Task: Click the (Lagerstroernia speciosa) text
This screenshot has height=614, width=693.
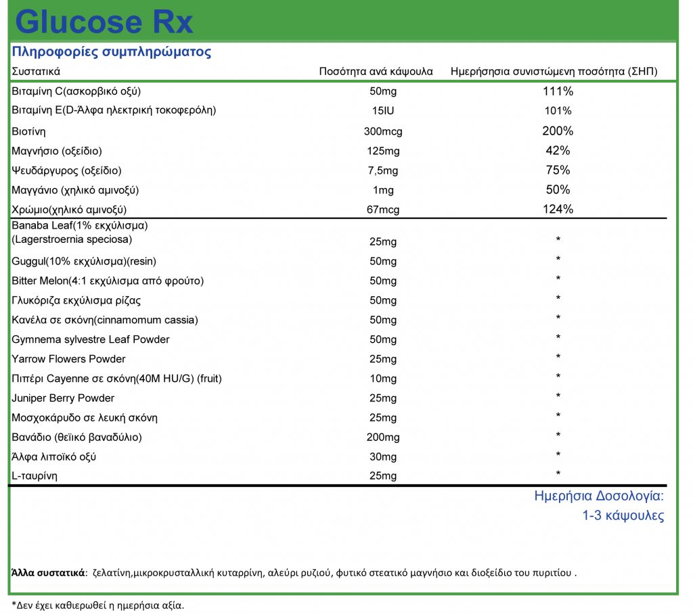Action: point(72,239)
